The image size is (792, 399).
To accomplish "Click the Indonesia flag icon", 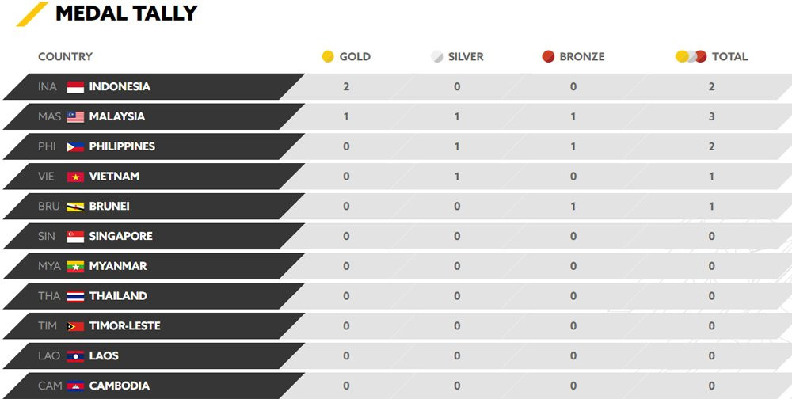I will (x=75, y=87).
